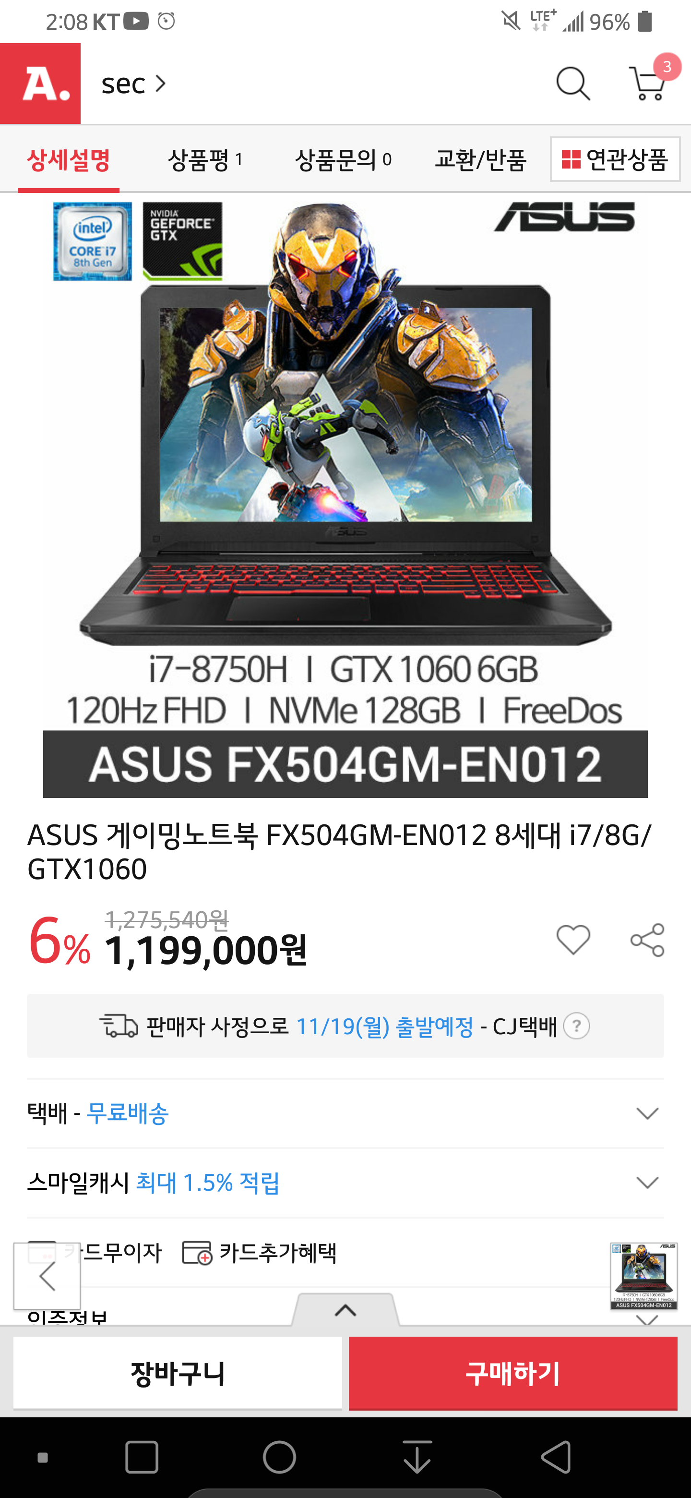Toggle the heart wishlist icon

[573, 940]
